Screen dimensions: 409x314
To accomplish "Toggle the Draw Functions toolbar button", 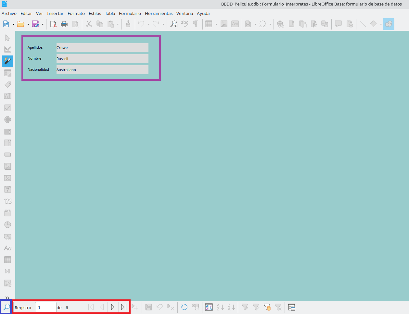I will point(388,24).
